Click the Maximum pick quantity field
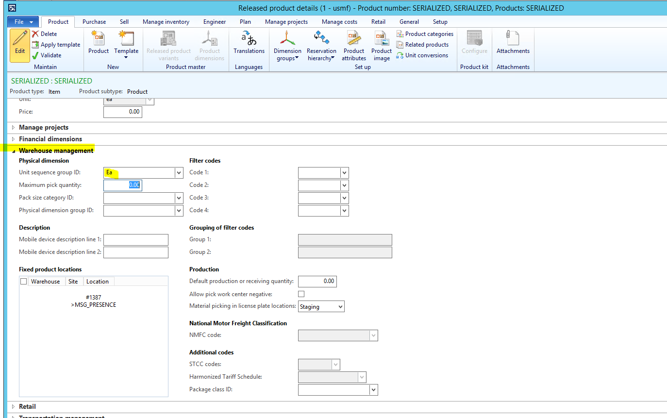This screenshot has height=418, width=667. [x=122, y=185]
